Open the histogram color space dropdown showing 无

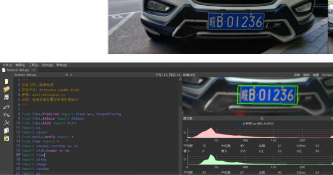click(262, 118)
